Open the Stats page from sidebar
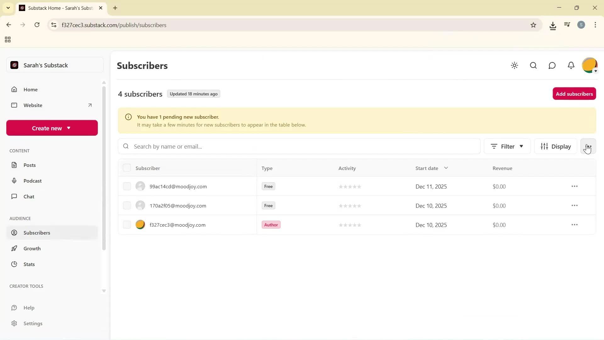 click(x=29, y=264)
